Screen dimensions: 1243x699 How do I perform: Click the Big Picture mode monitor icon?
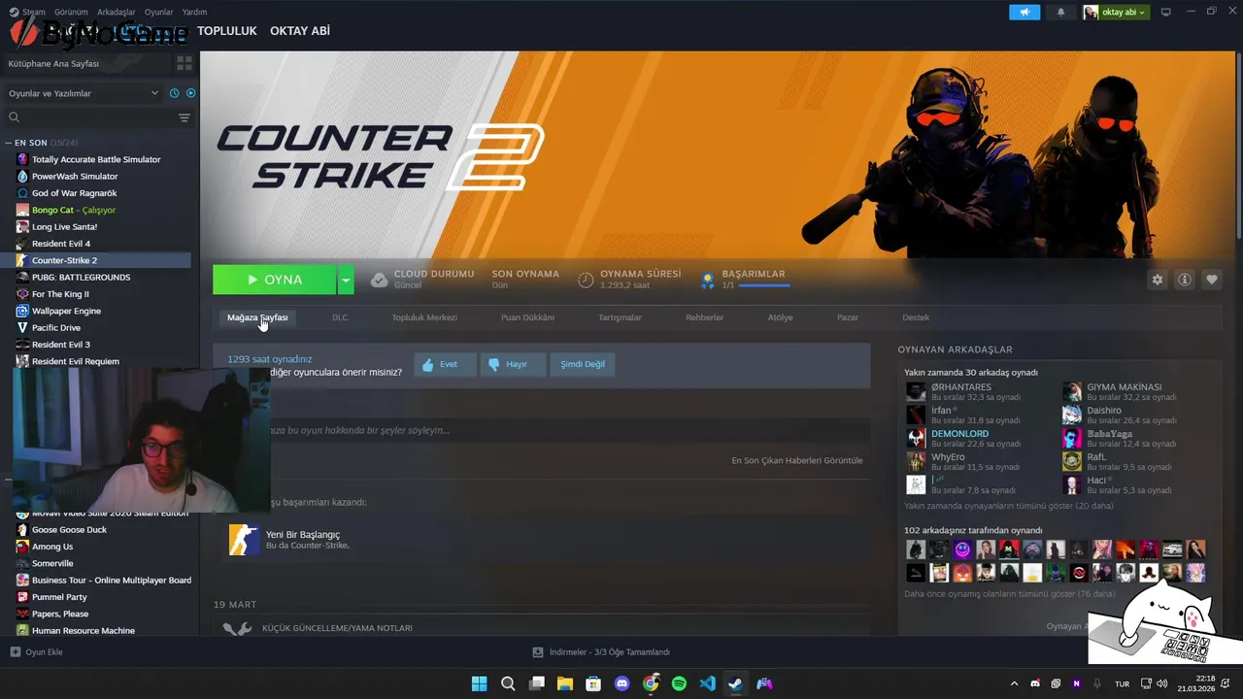click(x=1166, y=12)
